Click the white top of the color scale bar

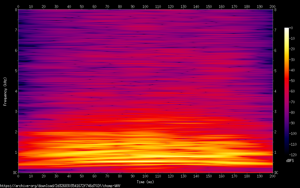287,29
